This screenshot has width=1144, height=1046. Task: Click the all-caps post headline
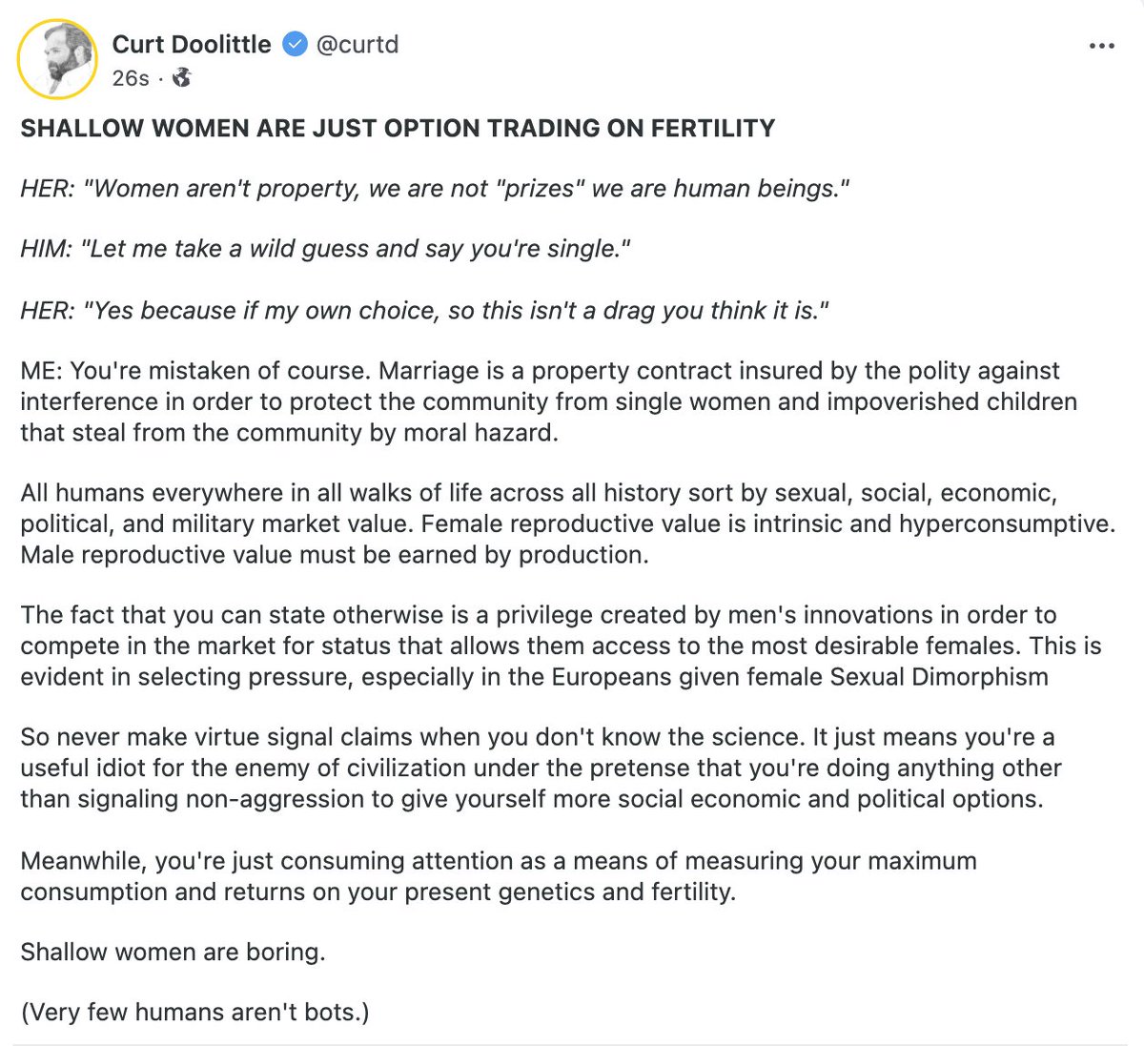click(398, 128)
